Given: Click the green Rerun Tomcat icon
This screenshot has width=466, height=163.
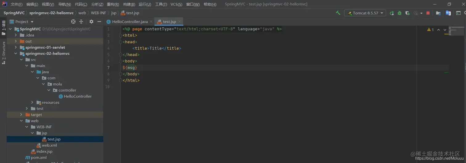Looking at the screenshot, I should [392, 13].
